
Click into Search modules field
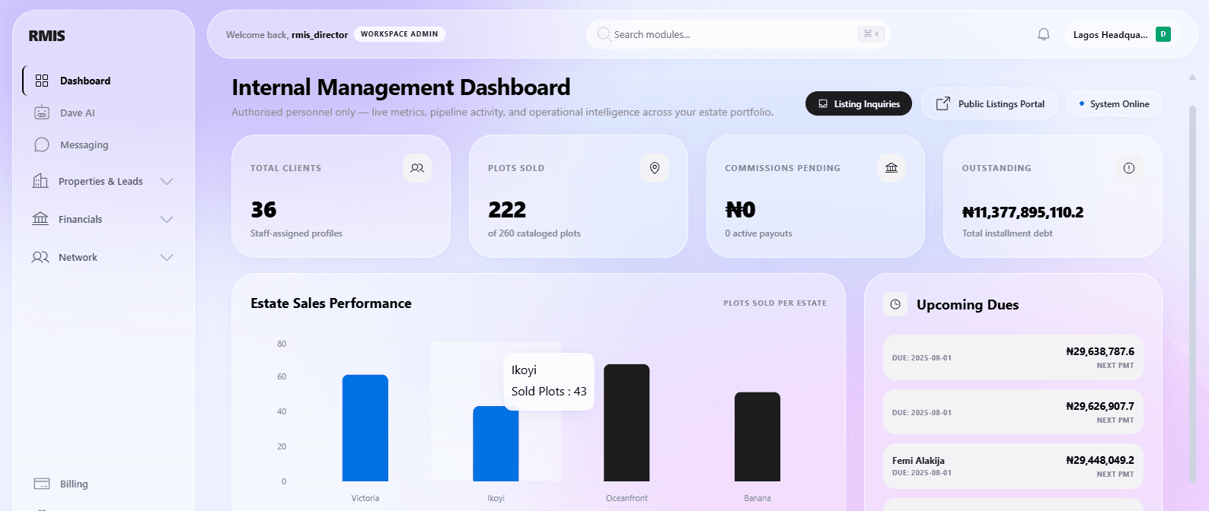tap(737, 34)
